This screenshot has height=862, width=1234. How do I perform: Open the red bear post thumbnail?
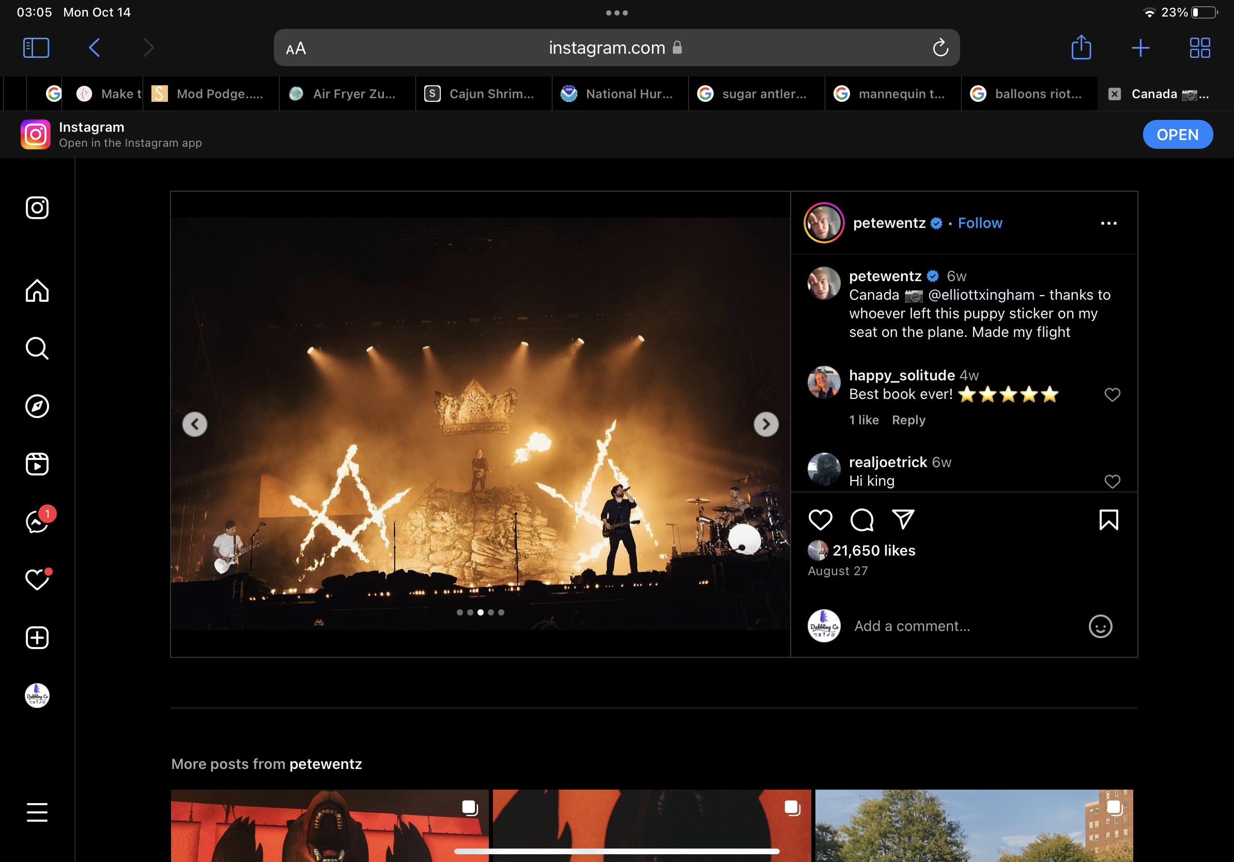330,825
